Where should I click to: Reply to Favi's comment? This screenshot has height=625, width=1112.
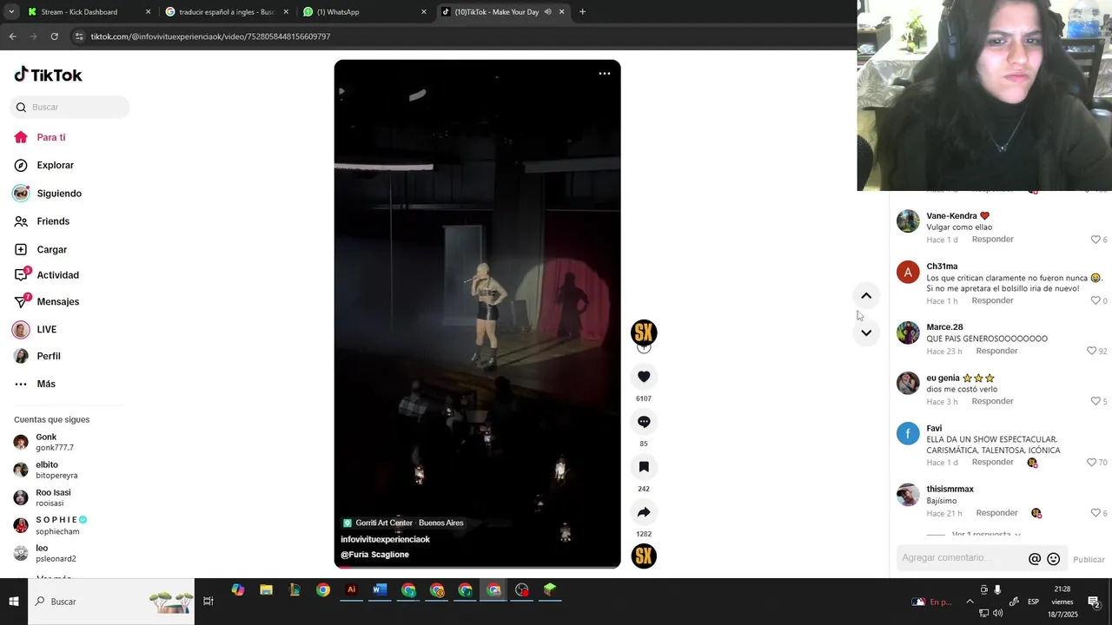tap(992, 462)
